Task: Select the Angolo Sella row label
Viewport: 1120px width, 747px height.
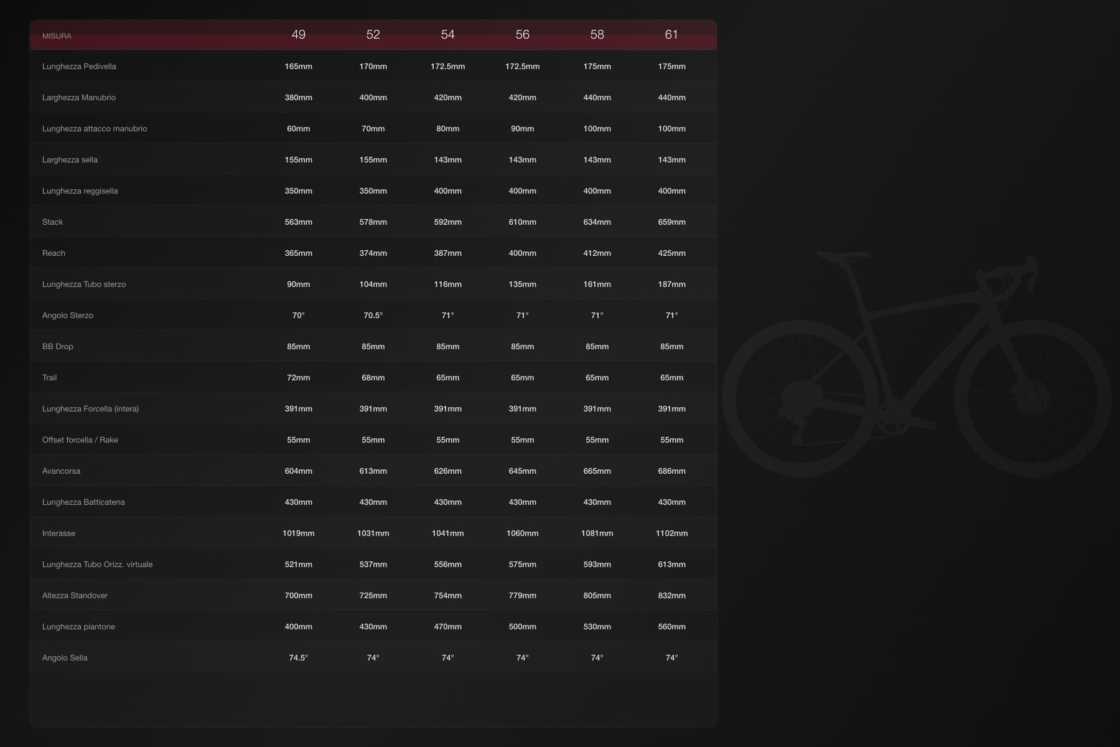Action: [x=65, y=657]
